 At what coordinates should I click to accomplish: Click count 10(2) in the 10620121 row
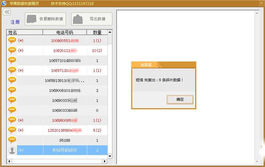(x=97, y=51)
